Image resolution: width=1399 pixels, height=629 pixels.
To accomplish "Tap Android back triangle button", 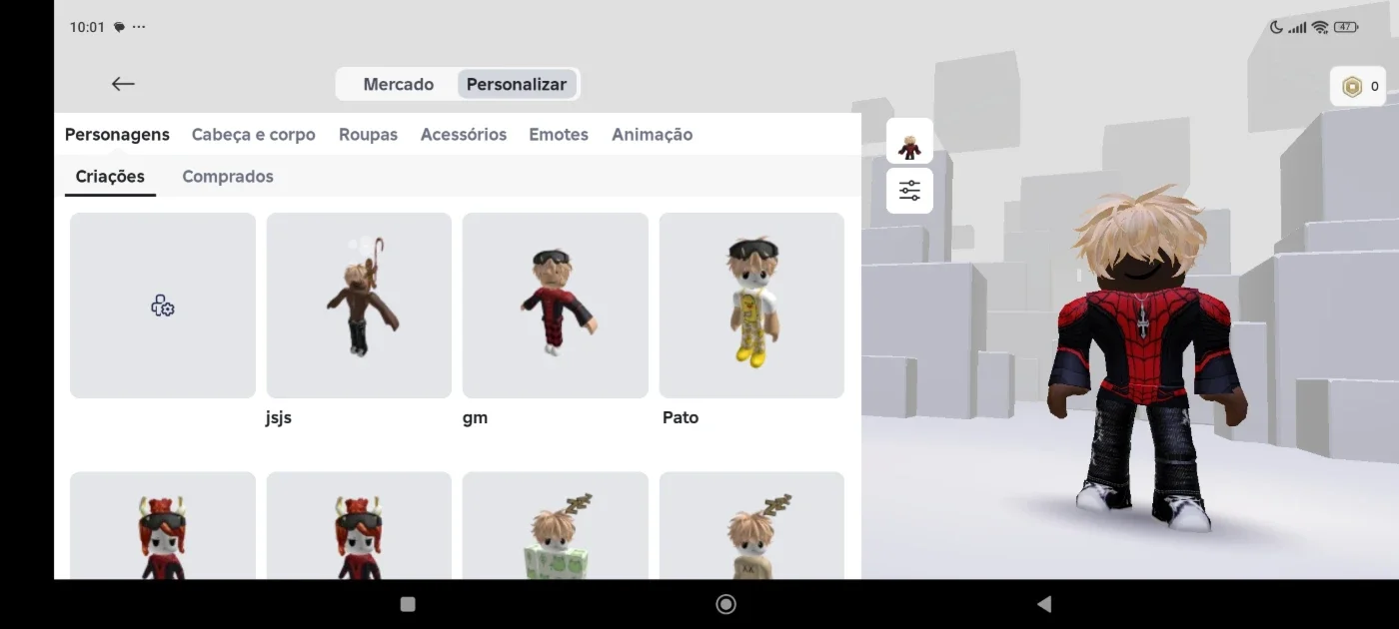I will tap(1044, 604).
